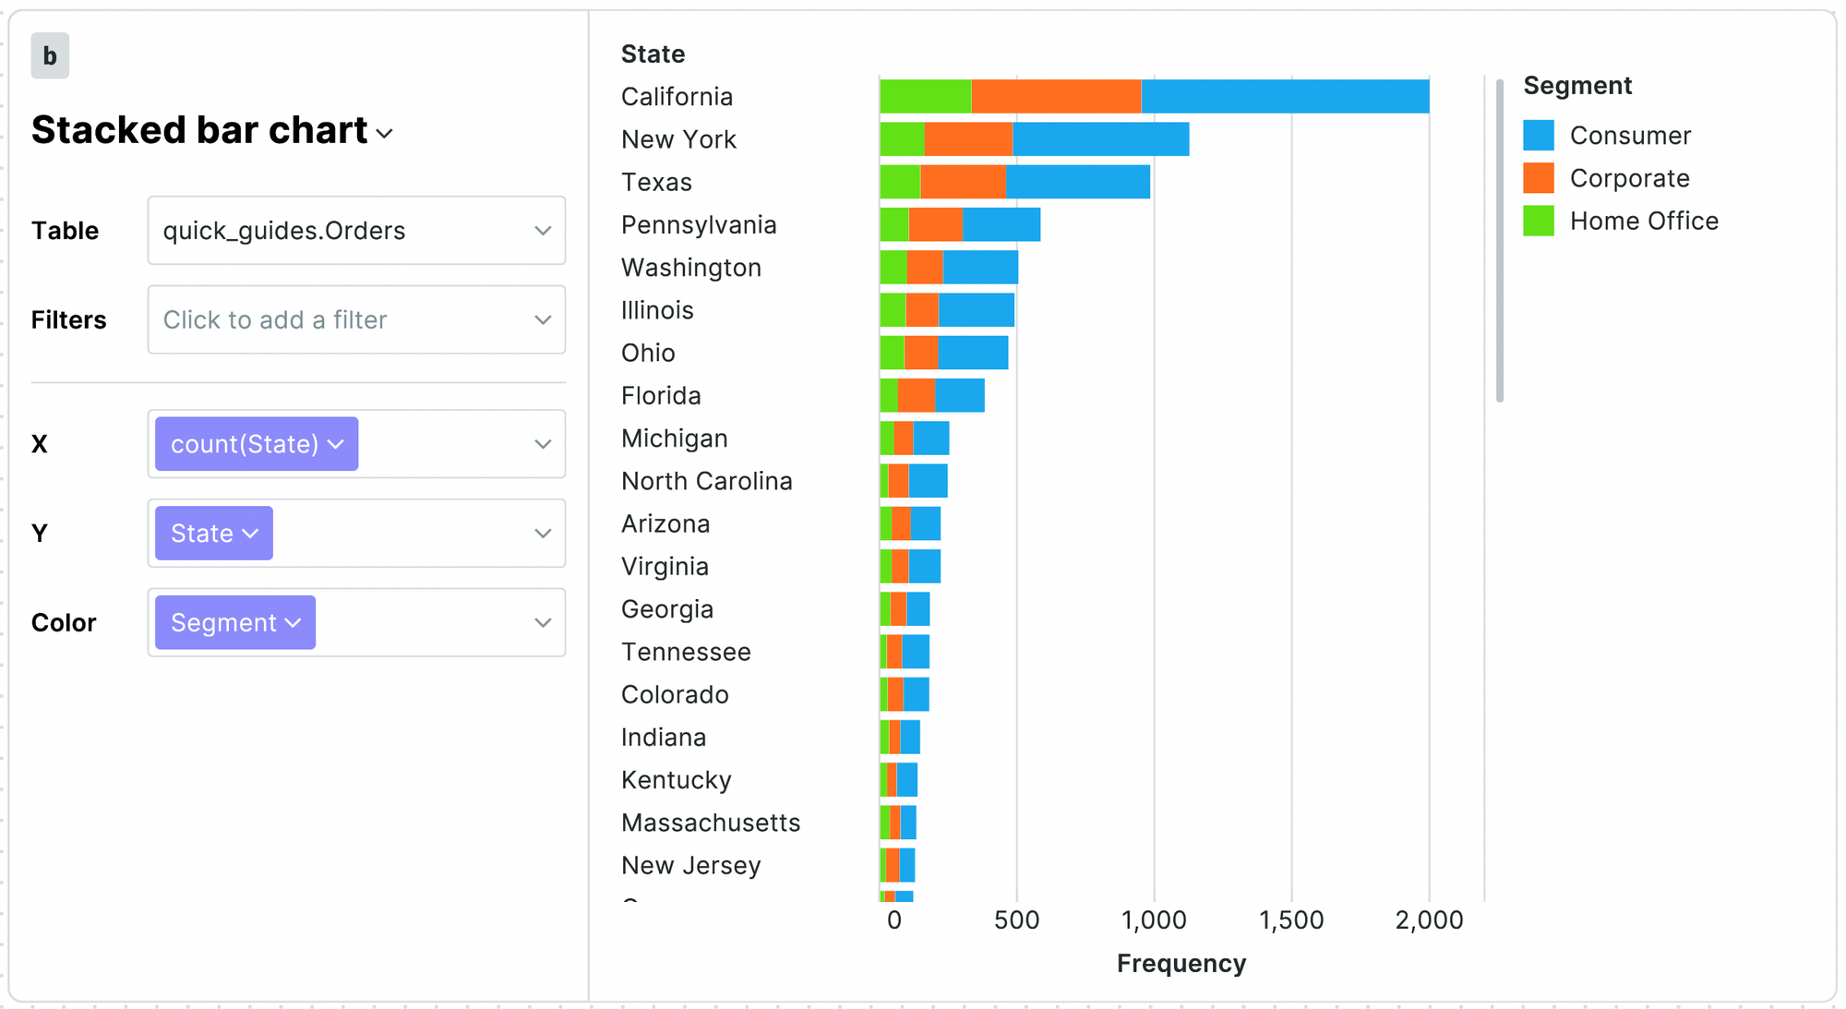
Task: Click the 'b' cell badge icon
Action: click(50, 55)
